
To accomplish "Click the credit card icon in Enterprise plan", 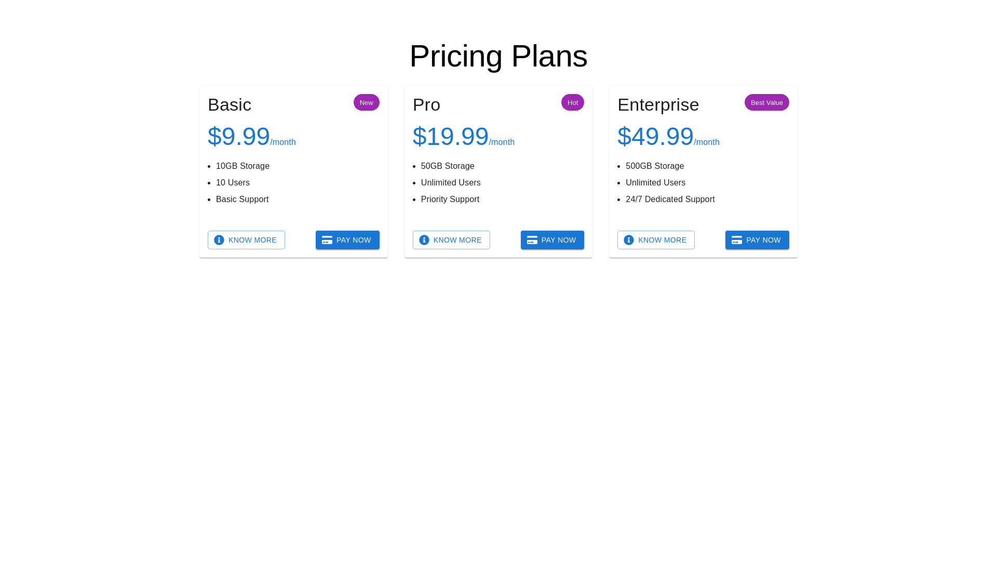I will [x=737, y=240].
